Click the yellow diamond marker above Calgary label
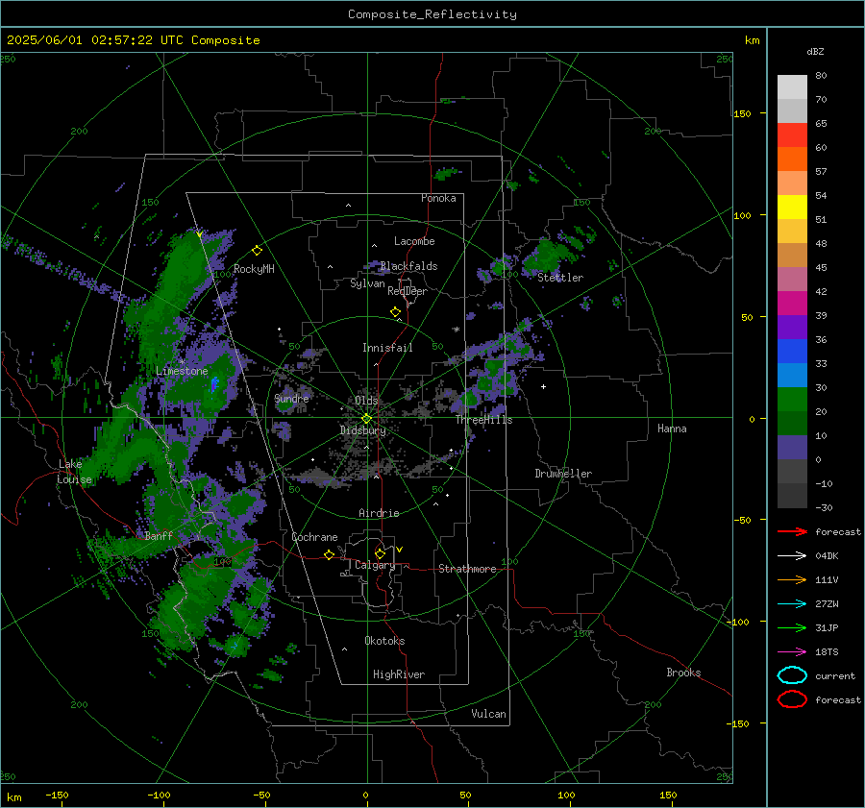 click(x=380, y=553)
